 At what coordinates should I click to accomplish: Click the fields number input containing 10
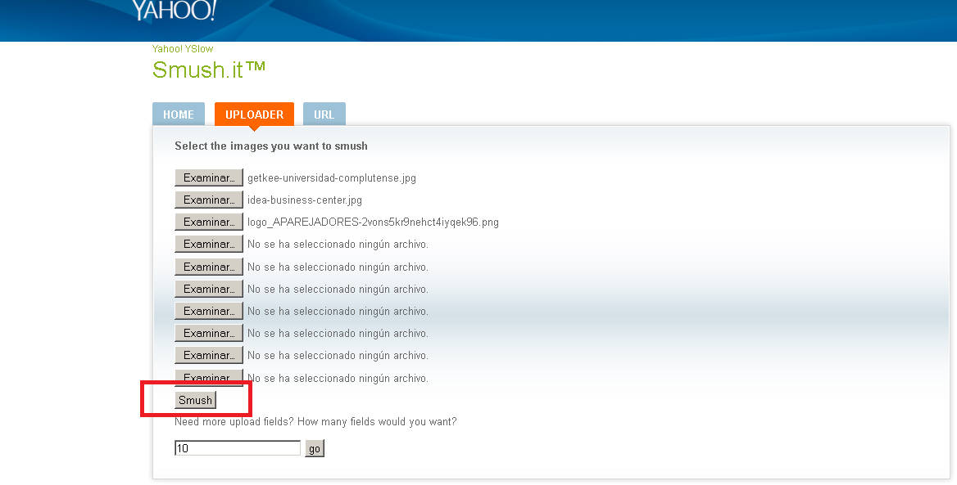click(x=238, y=448)
